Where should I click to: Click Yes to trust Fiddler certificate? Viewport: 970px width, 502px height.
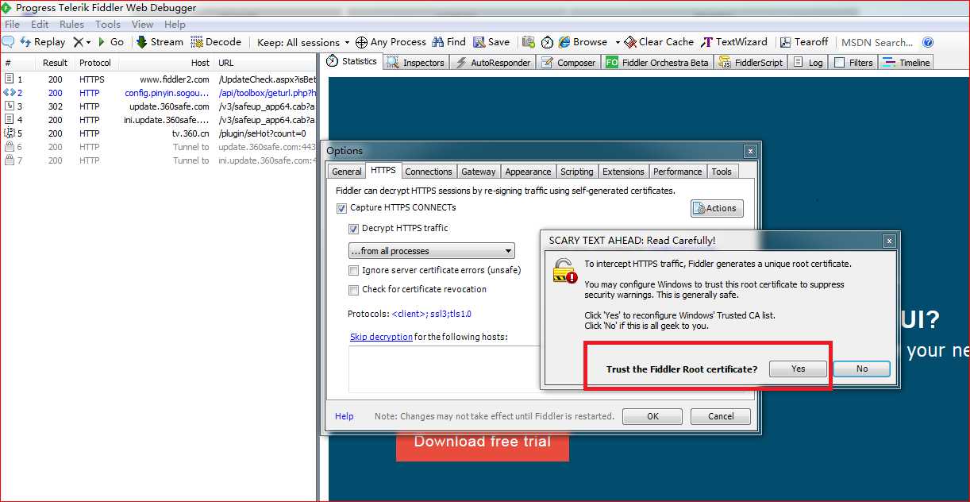pos(798,369)
